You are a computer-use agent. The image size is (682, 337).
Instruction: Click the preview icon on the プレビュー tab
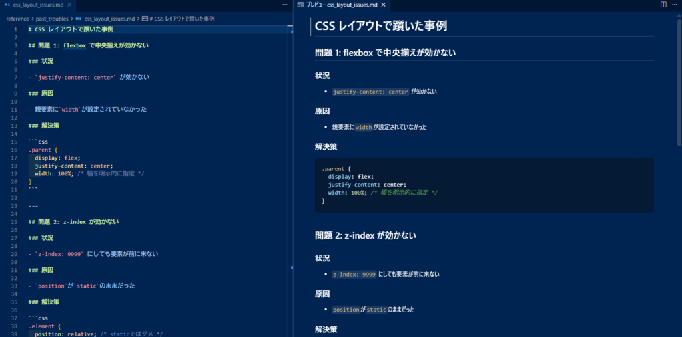(x=300, y=5)
